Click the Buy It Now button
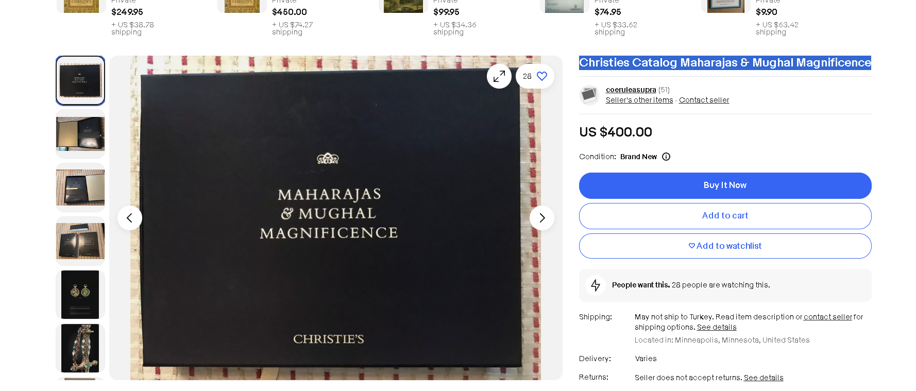Viewport: 916px width, 391px height. (x=725, y=185)
